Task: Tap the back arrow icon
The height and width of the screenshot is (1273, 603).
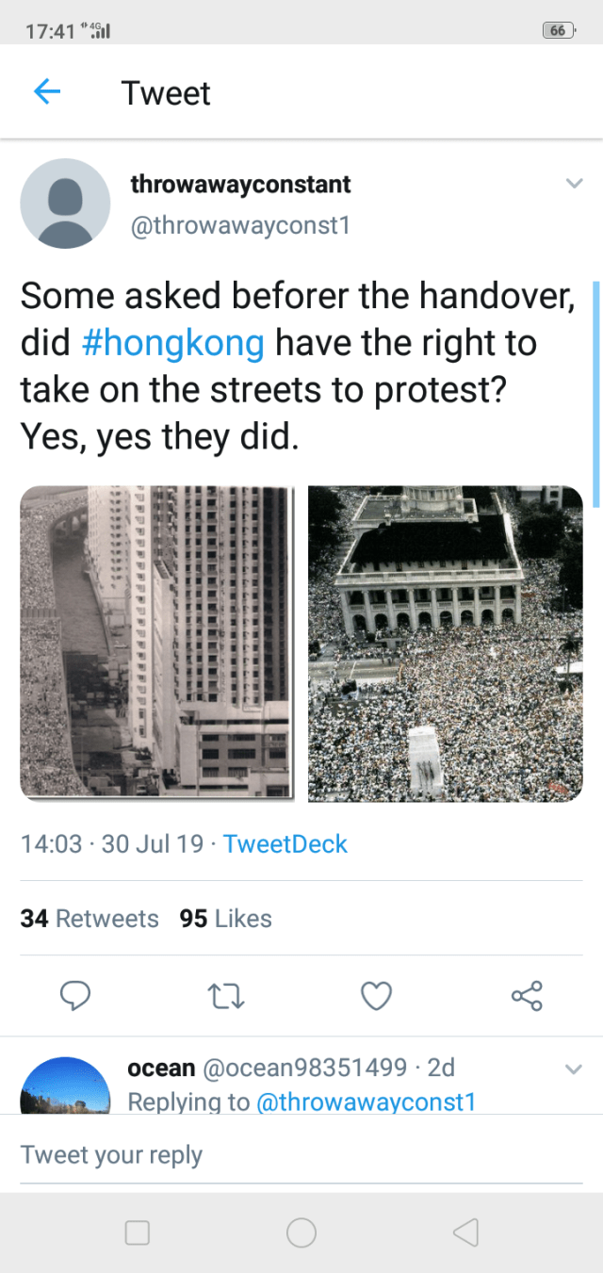Action: point(47,92)
